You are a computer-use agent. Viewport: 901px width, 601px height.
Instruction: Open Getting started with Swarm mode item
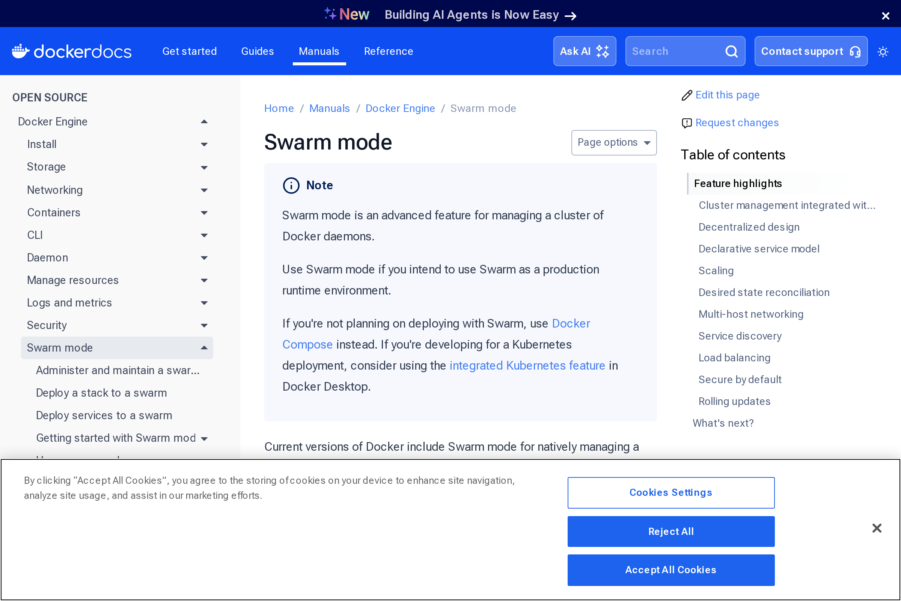pos(116,438)
